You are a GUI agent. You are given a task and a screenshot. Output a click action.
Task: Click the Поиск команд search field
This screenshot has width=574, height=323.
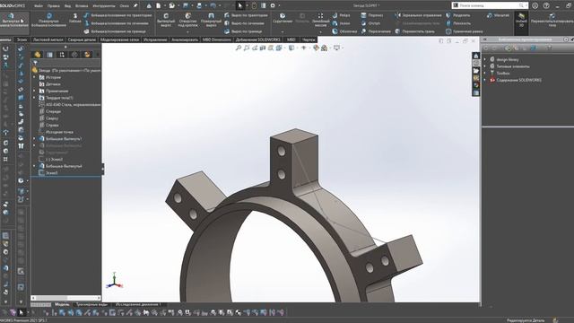coord(490,5)
